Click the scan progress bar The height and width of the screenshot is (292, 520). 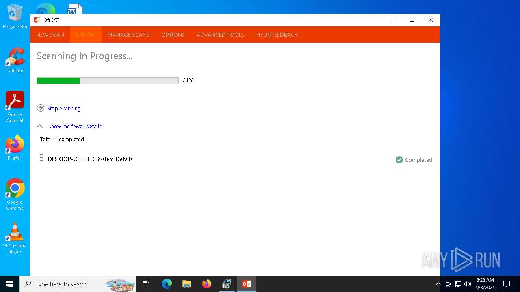(108, 81)
